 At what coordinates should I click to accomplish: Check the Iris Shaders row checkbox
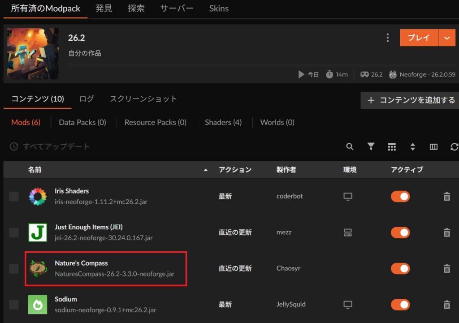click(14, 196)
